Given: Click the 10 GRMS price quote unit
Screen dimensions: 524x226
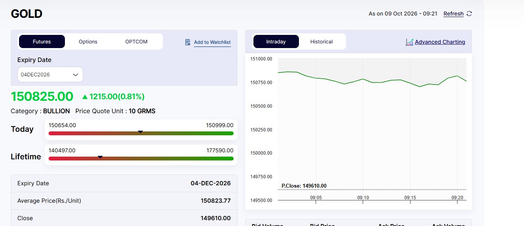Looking at the screenshot, I should (x=142, y=111).
